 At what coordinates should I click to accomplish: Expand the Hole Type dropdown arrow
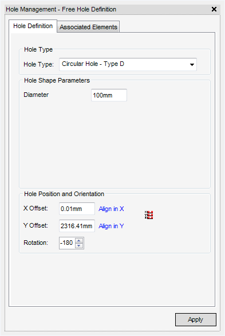point(192,64)
